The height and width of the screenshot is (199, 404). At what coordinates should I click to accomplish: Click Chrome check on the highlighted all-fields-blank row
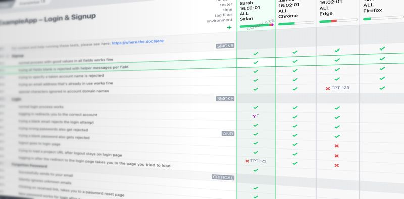[295, 61]
